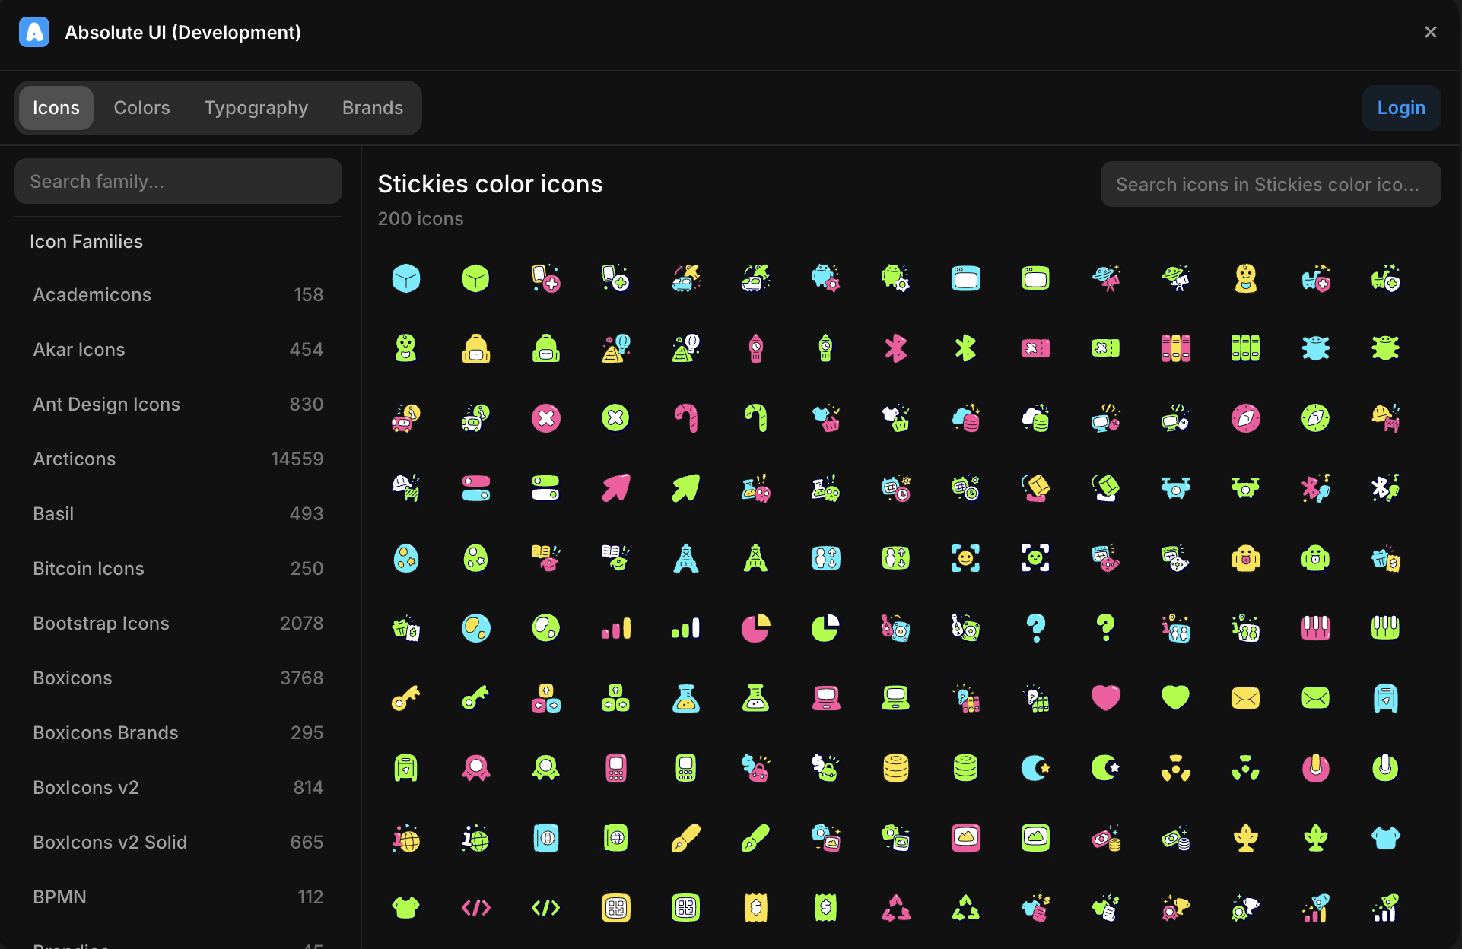Click the Login button
Viewport: 1462px width, 949px height.
[1401, 107]
